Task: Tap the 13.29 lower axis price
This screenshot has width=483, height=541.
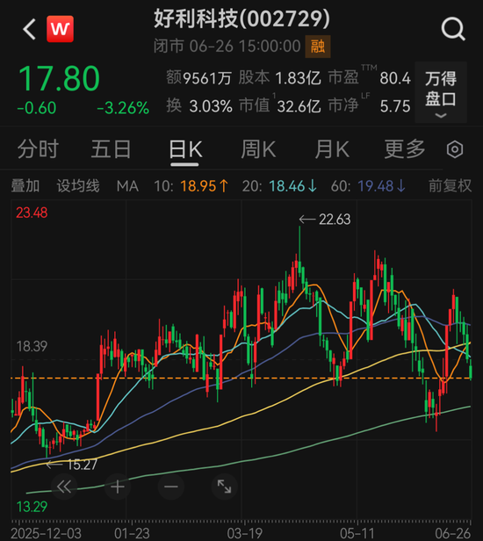Action: [x=32, y=507]
